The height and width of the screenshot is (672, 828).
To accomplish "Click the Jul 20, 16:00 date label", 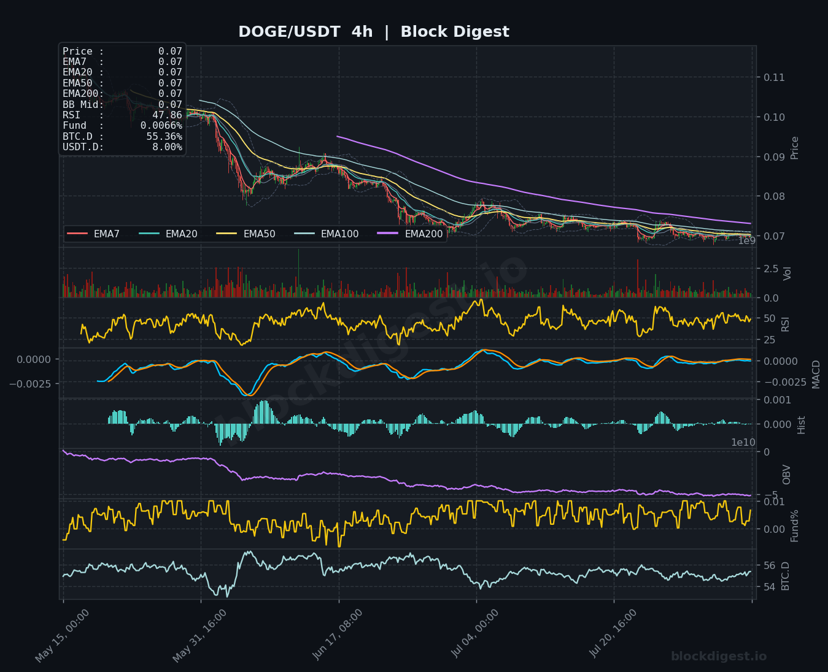I will tap(613, 634).
